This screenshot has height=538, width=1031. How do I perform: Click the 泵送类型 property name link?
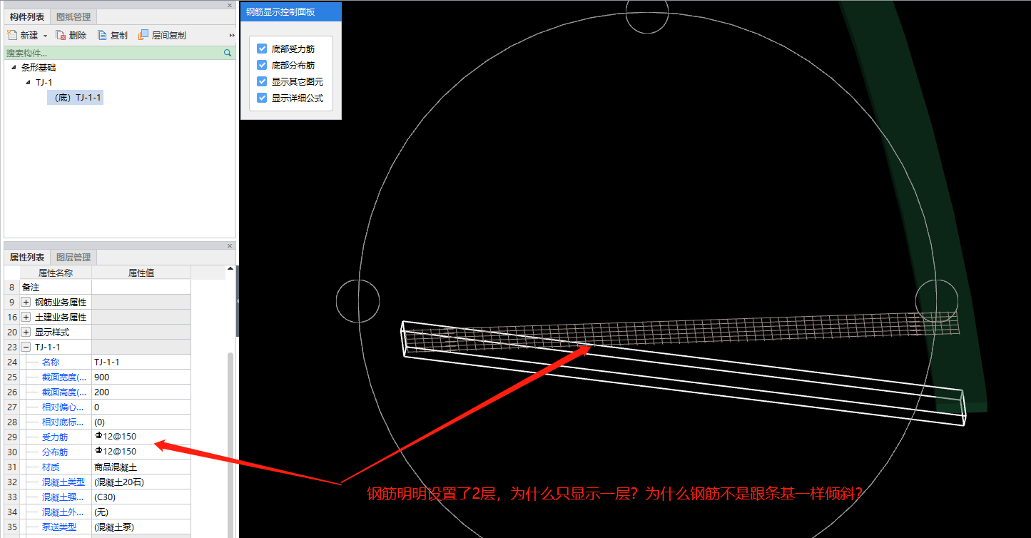pos(59,527)
